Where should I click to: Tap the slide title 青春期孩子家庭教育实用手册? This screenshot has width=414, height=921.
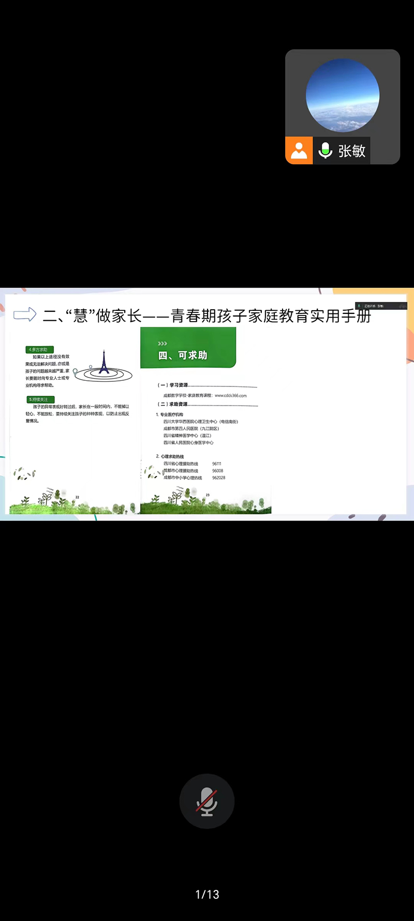(271, 315)
